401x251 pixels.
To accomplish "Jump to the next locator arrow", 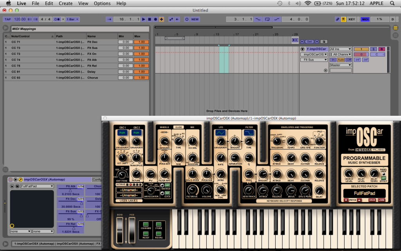I will click(x=317, y=42).
